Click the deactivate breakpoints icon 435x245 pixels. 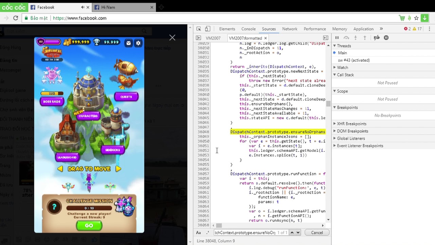[x=377, y=38]
